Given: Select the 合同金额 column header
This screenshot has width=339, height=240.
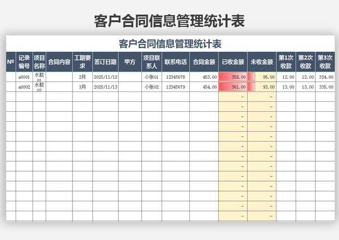Looking at the screenshot, I should coord(204,62).
